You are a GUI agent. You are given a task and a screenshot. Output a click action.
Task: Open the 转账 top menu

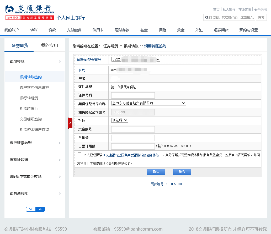pyautogui.click(x=34, y=30)
